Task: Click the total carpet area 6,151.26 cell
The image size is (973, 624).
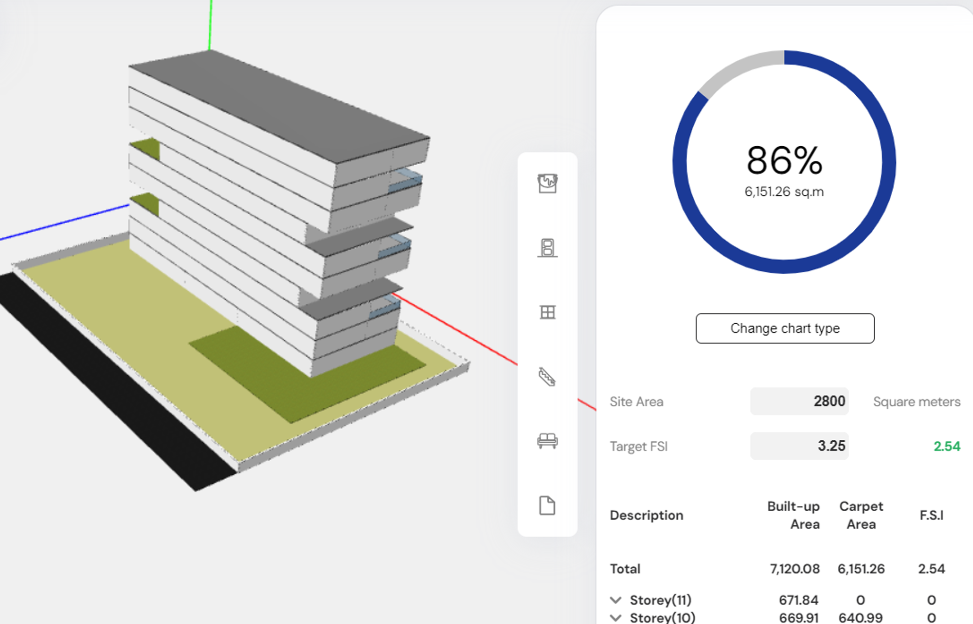Action: pos(861,569)
